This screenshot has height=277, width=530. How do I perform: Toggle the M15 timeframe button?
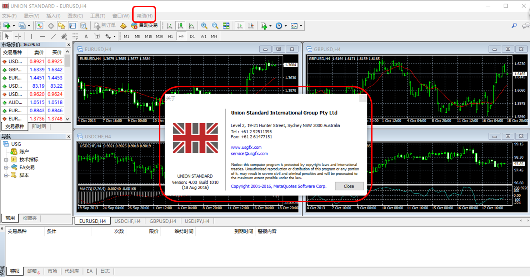[x=149, y=36]
